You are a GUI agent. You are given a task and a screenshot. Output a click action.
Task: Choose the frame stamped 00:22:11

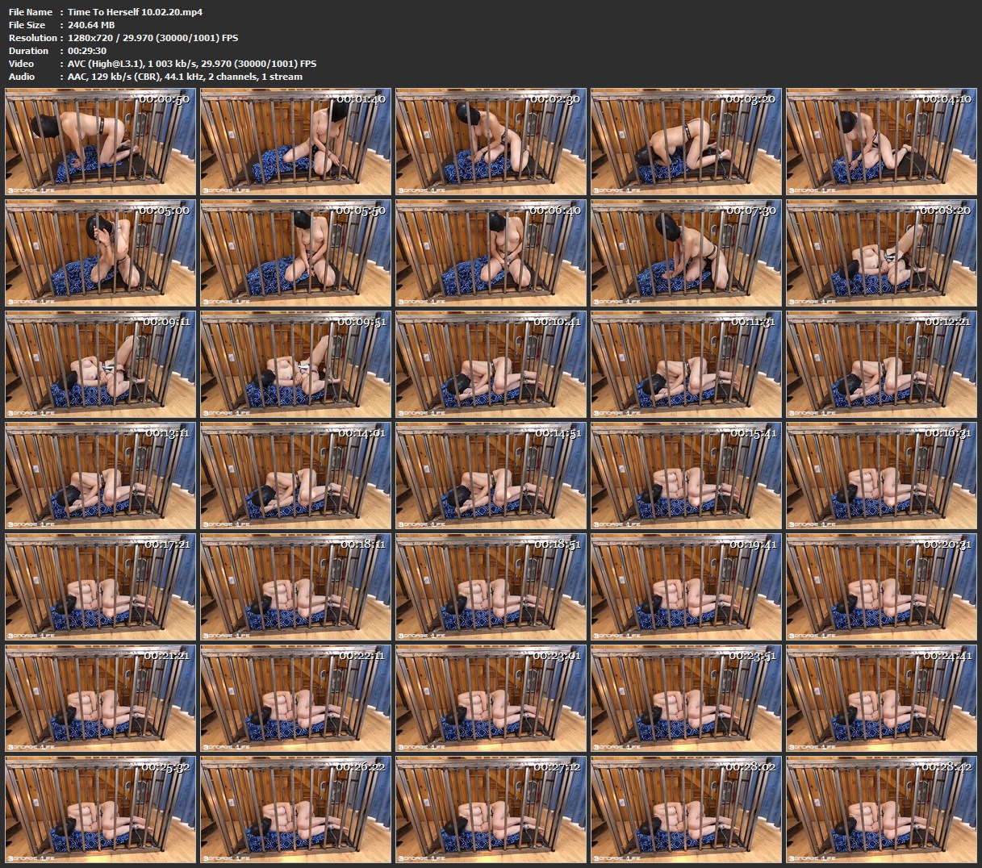pos(295,699)
